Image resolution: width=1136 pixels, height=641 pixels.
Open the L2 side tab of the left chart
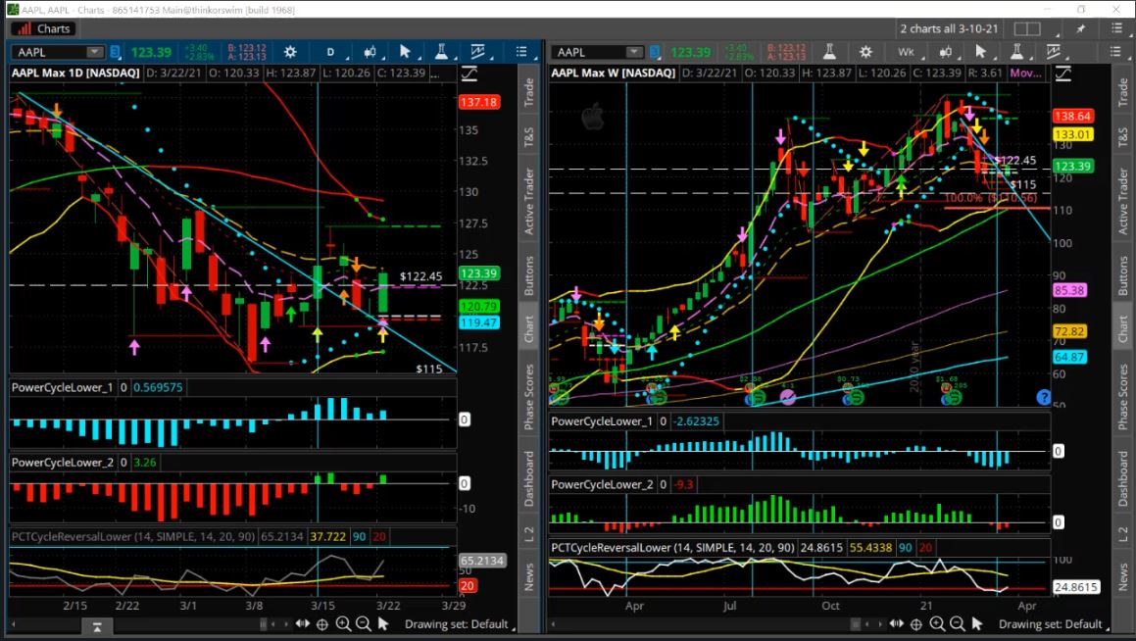tap(529, 534)
